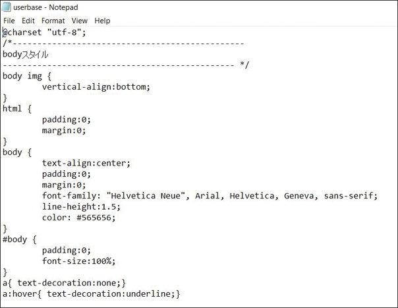Click on vertical-align:bottom; line
Screen dimensions: 398x308
[96, 87]
